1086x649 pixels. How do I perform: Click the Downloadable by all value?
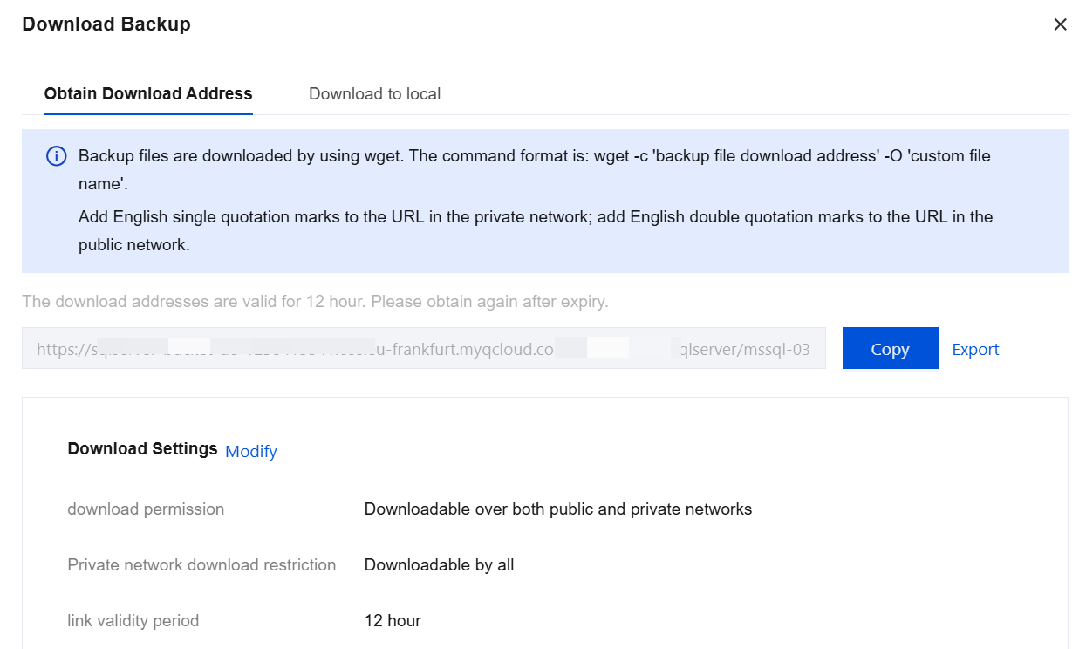(x=439, y=564)
